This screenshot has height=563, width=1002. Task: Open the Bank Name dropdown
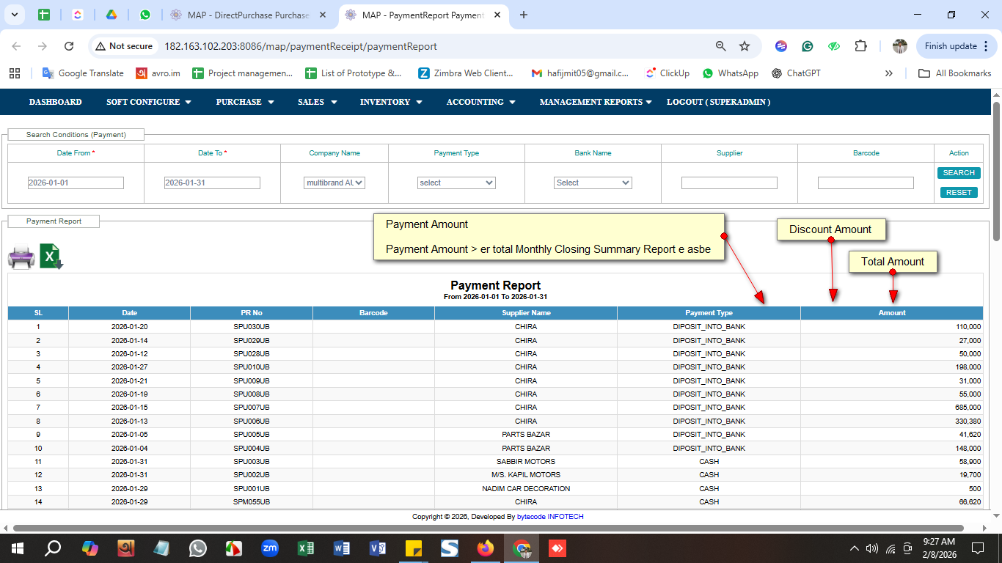[593, 183]
